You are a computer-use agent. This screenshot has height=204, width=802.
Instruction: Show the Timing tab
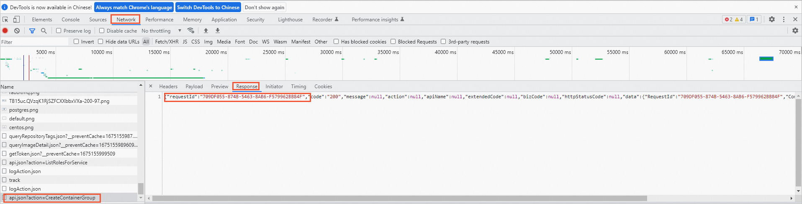[298, 87]
